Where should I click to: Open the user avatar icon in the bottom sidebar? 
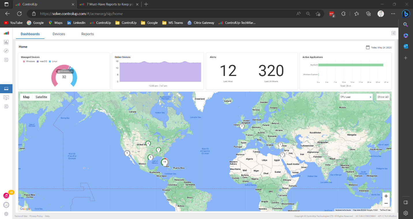point(6,205)
